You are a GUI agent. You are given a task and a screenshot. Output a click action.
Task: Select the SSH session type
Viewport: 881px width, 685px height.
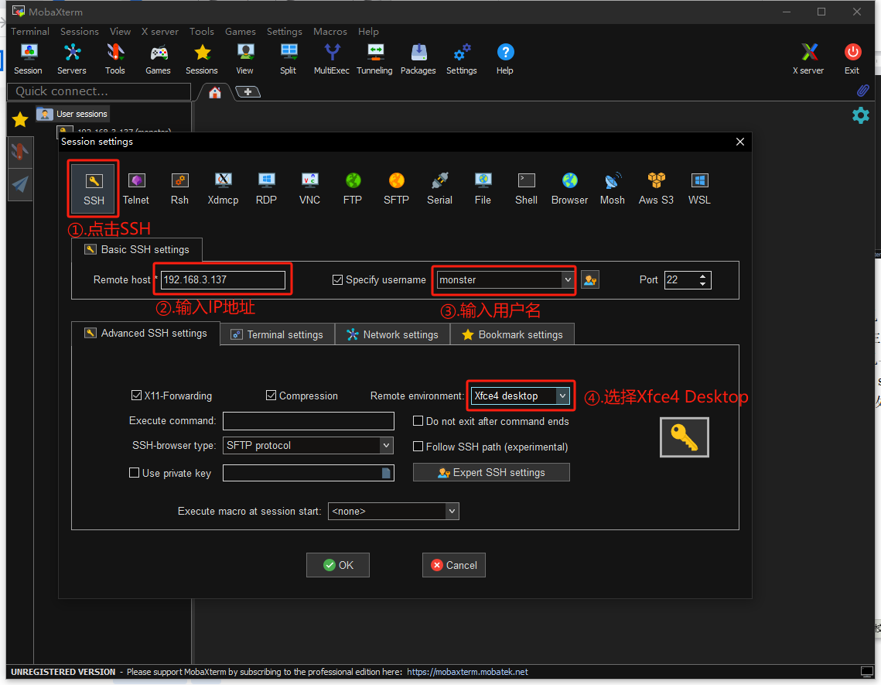pyautogui.click(x=94, y=189)
